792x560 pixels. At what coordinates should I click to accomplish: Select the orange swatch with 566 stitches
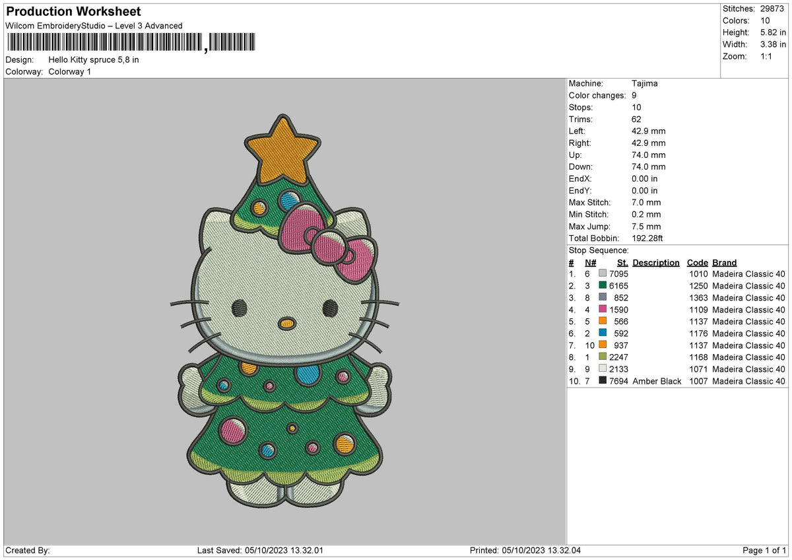pyautogui.click(x=603, y=321)
